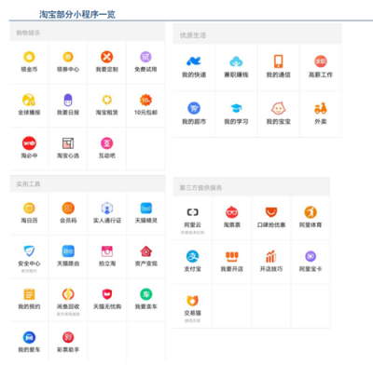Open the 淘宝租赁 icon
This screenshot has height=365, width=373.
tap(107, 101)
